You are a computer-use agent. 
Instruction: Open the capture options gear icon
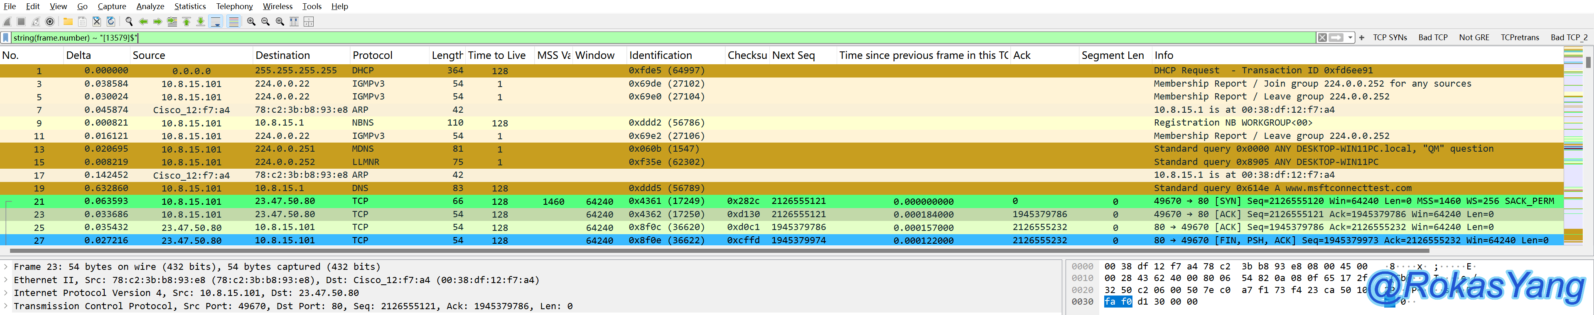point(50,22)
